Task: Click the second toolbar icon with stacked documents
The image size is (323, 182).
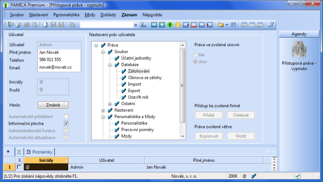Action: (x=19, y=25)
